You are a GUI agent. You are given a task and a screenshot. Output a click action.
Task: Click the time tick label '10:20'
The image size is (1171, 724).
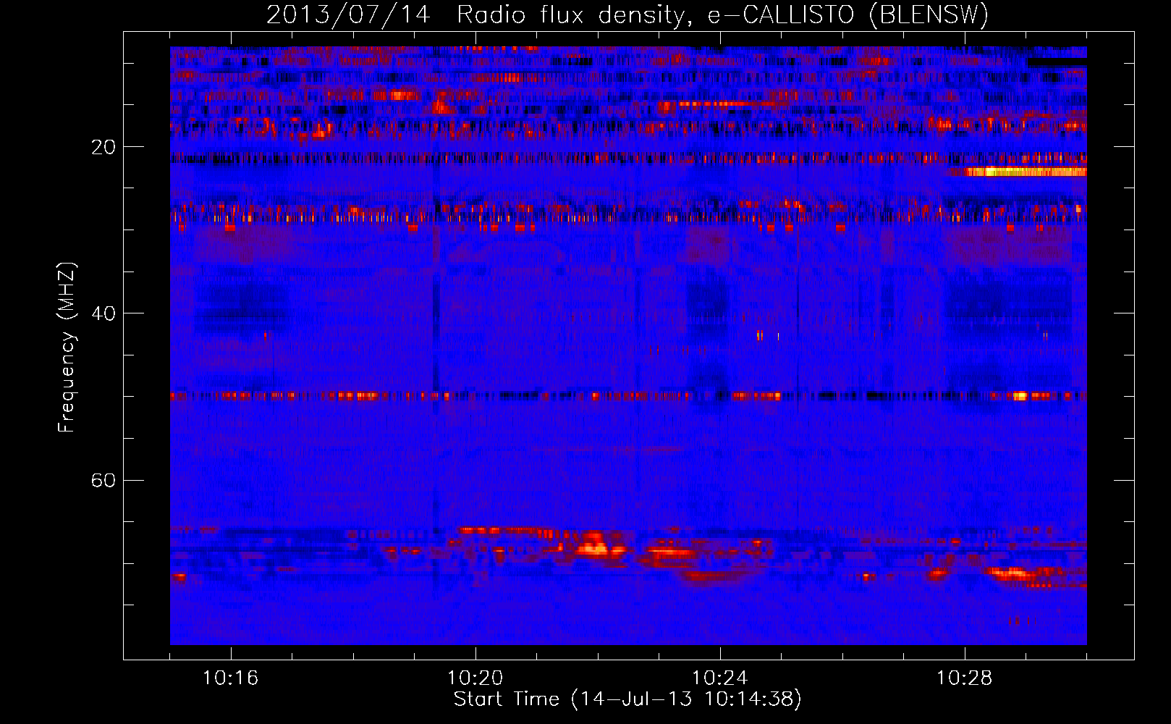475,678
